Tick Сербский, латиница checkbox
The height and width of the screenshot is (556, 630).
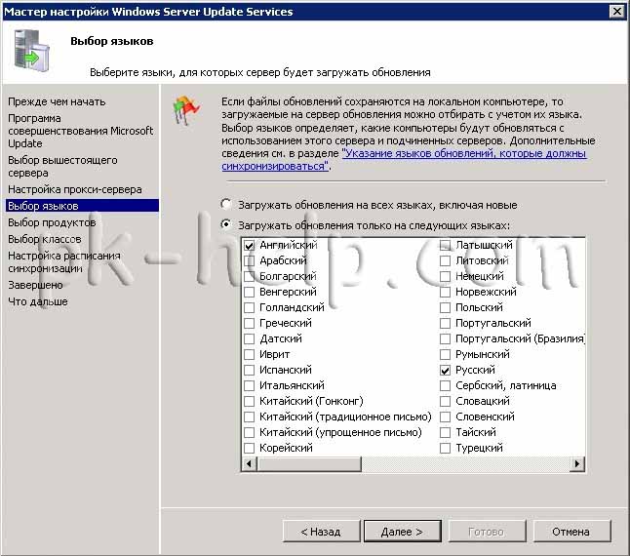point(445,385)
